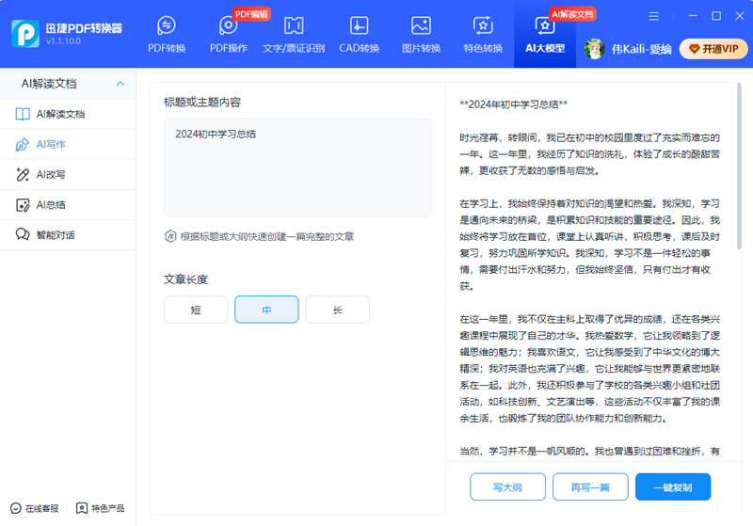Open the 特色转换 tab
The height and width of the screenshot is (526, 753).
tap(483, 34)
